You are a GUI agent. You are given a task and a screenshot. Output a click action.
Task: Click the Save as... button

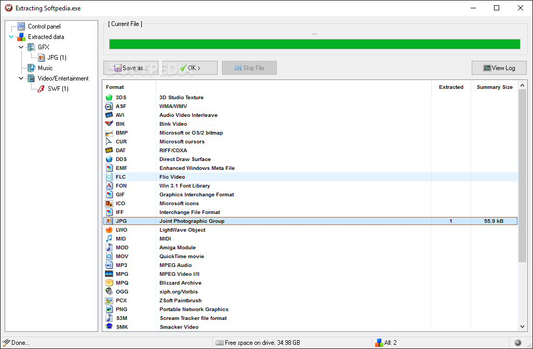click(x=131, y=68)
